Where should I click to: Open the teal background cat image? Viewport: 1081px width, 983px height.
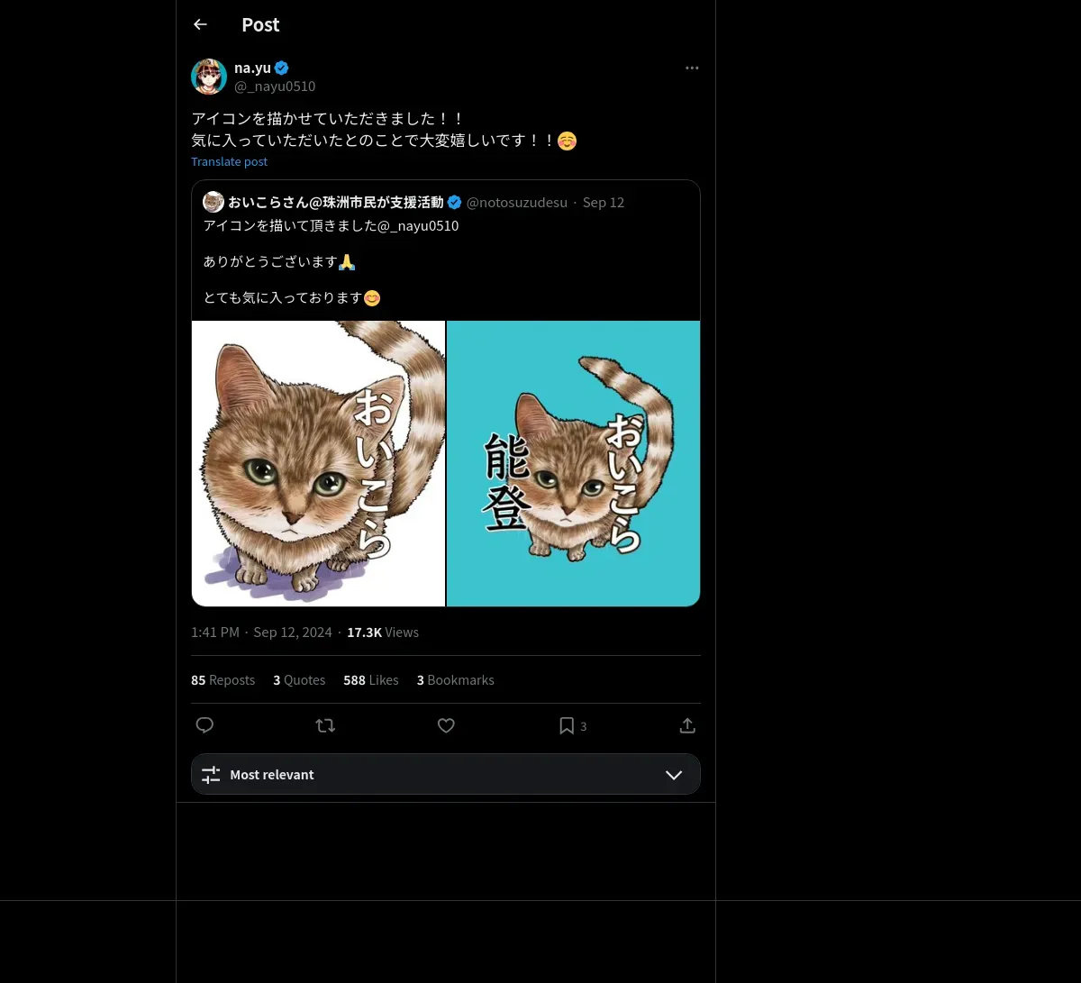[573, 463]
